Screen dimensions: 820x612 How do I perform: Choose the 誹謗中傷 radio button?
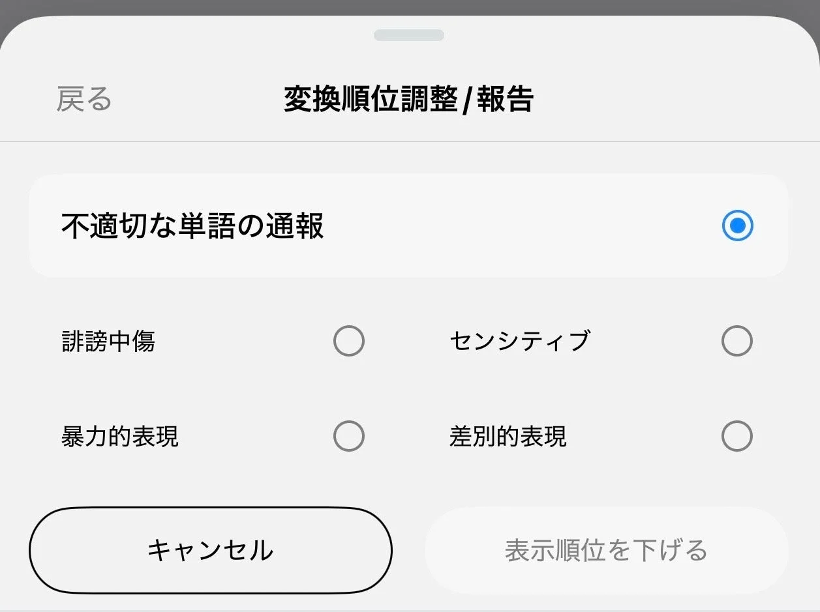tap(348, 341)
